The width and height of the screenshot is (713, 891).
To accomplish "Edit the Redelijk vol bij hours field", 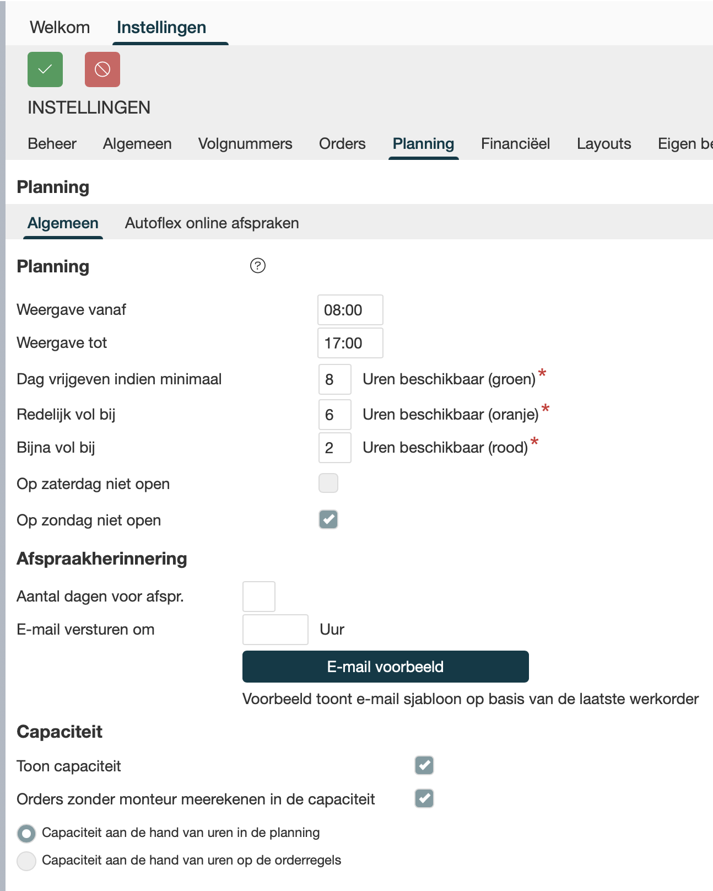I will [x=334, y=415].
